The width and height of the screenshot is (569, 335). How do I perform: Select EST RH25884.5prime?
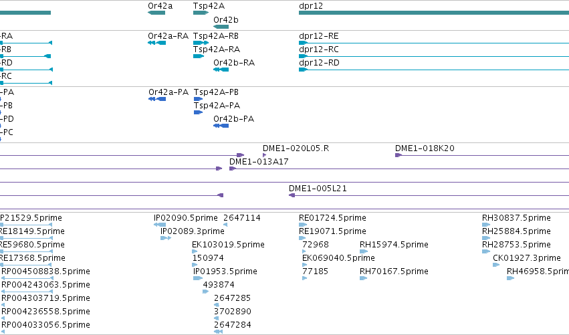coord(486,238)
